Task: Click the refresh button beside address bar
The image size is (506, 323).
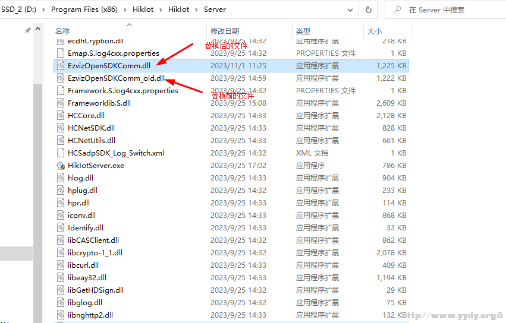Action: click(x=369, y=10)
